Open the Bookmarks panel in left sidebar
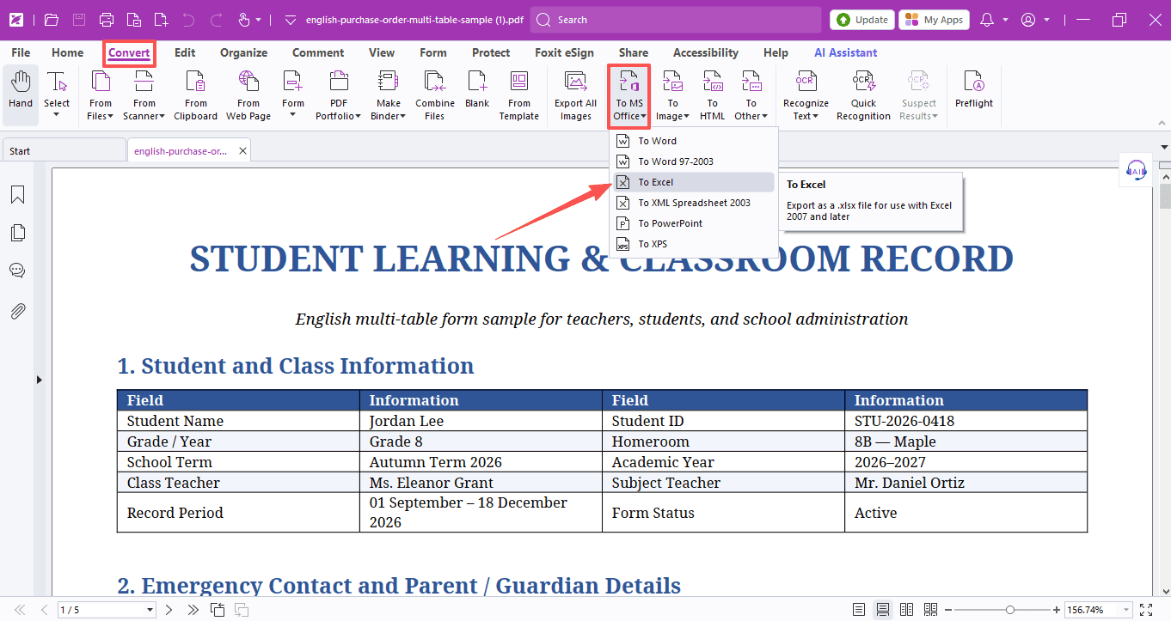 pos(17,195)
